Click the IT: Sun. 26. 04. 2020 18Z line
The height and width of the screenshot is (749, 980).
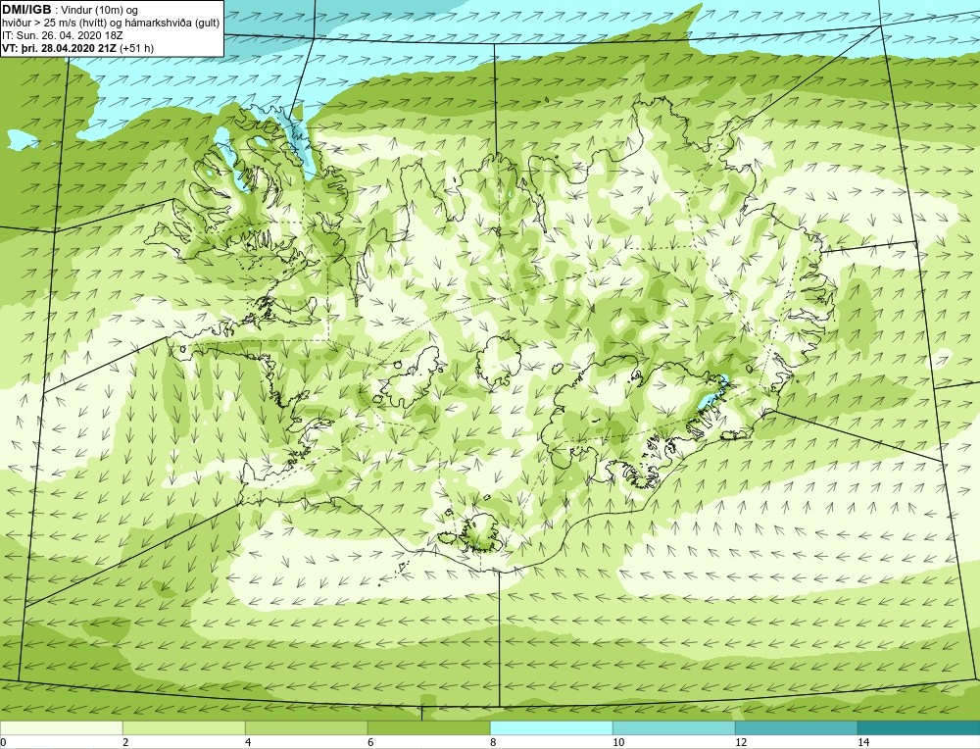coord(63,35)
